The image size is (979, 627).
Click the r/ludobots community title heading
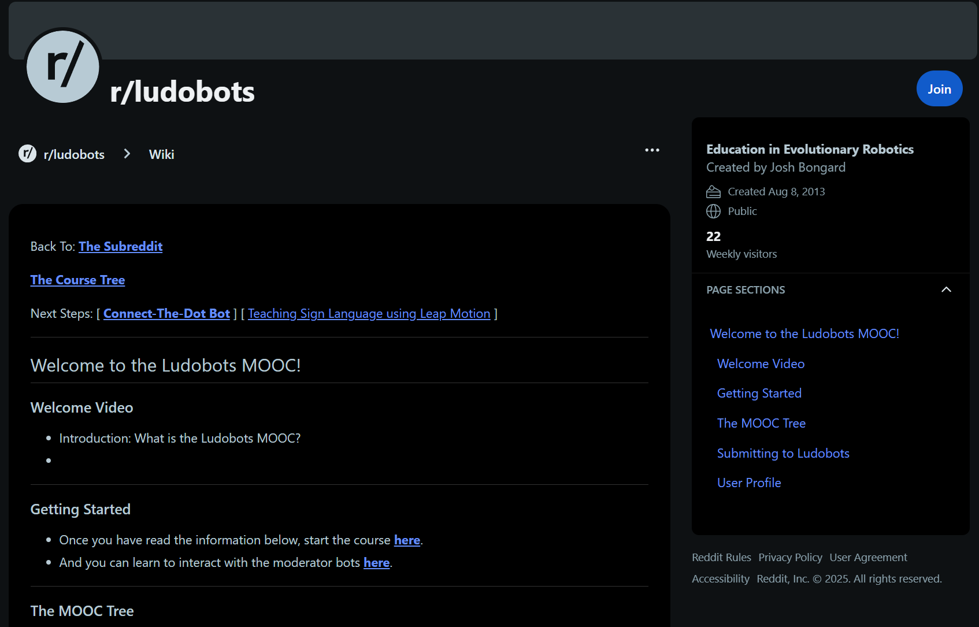(x=182, y=92)
